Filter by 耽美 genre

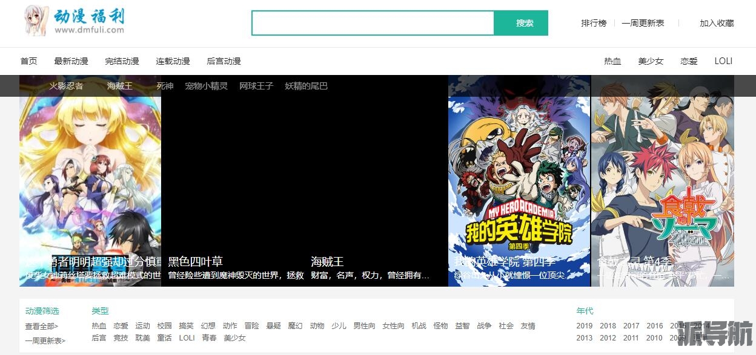[x=142, y=338]
